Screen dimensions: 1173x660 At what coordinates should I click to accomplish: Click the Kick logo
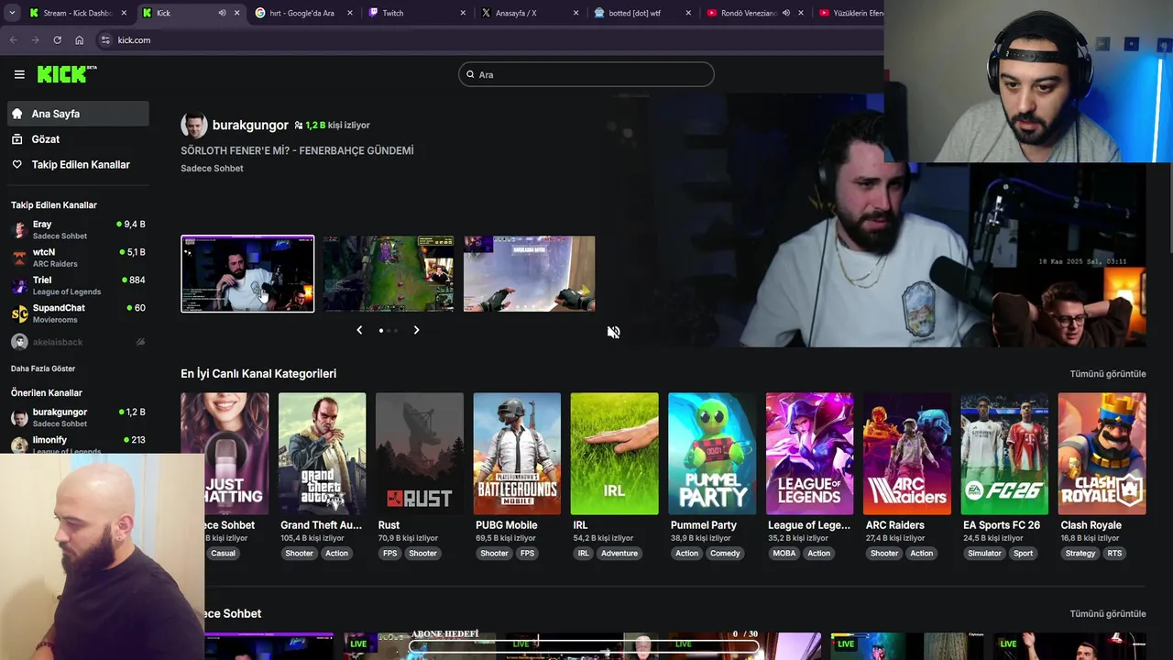(x=67, y=74)
